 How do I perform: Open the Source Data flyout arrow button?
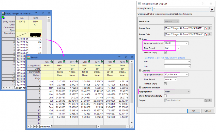tap(210, 34)
